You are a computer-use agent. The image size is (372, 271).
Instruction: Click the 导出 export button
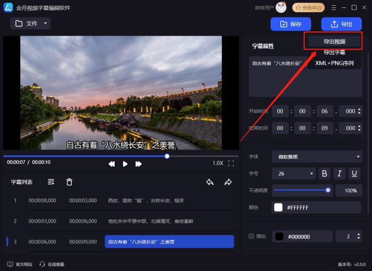[341, 24]
